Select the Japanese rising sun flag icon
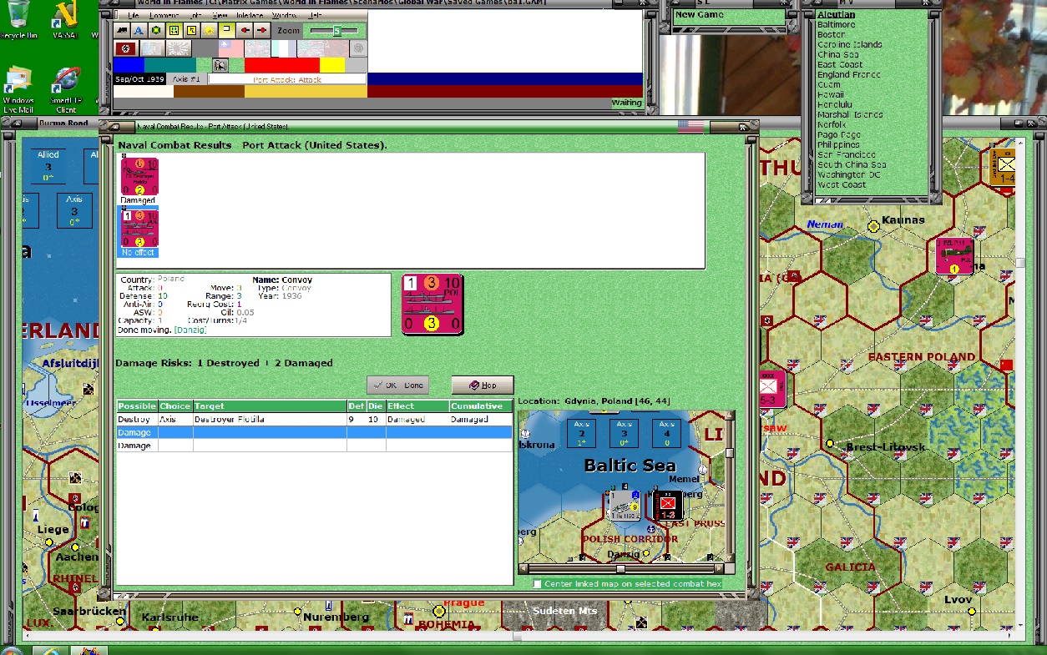 click(x=179, y=48)
